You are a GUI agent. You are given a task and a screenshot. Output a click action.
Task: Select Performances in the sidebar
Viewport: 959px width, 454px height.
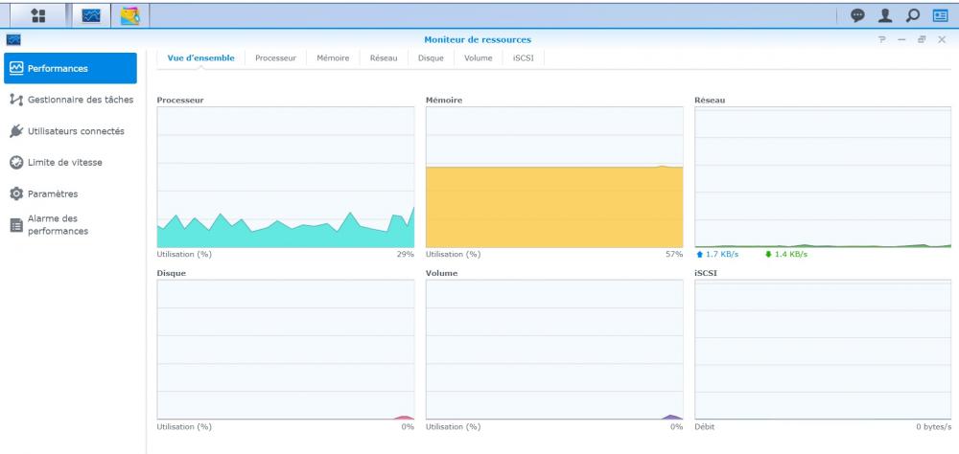pyautogui.click(x=70, y=68)
